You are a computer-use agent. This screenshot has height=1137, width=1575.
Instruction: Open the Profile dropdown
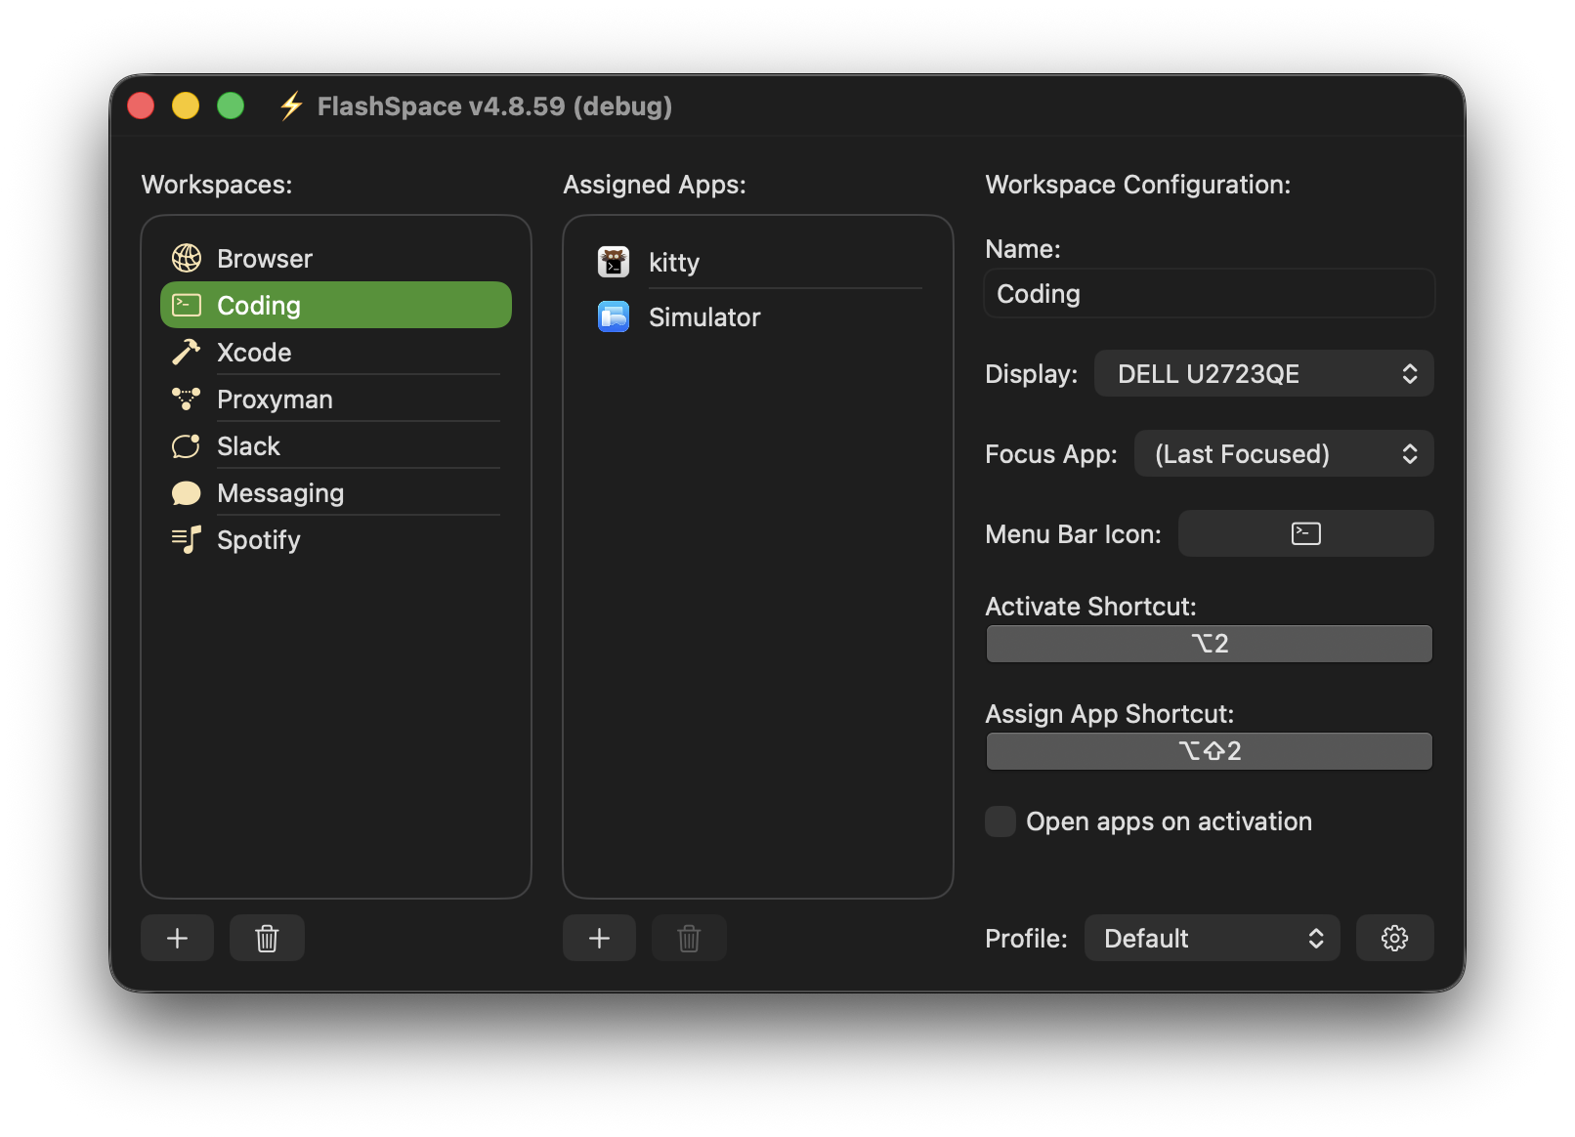point(1212,937)
